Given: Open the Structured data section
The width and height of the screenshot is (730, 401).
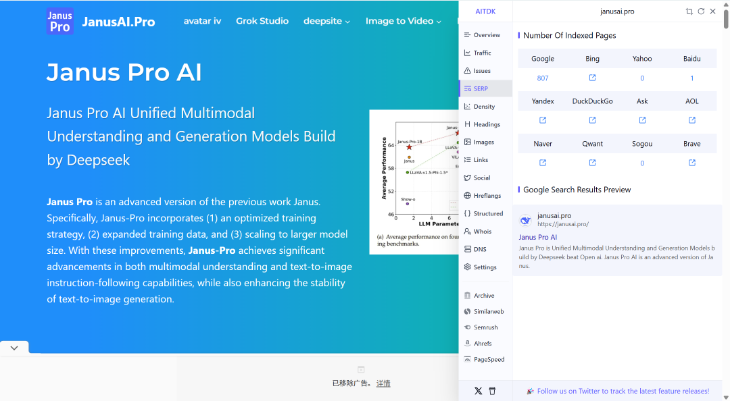Looking at the screenshot, I should pyautogui.click(x=485, y=213).
